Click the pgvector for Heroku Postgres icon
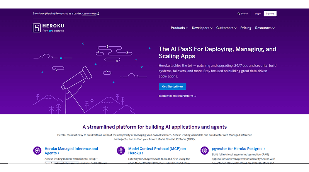 tap(205, 150)
